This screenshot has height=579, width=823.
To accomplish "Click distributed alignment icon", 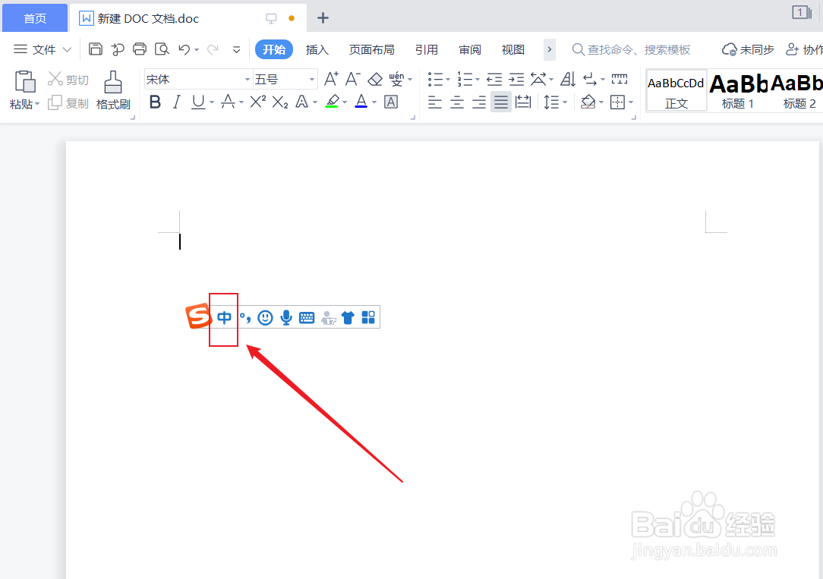I will point(523,102).
